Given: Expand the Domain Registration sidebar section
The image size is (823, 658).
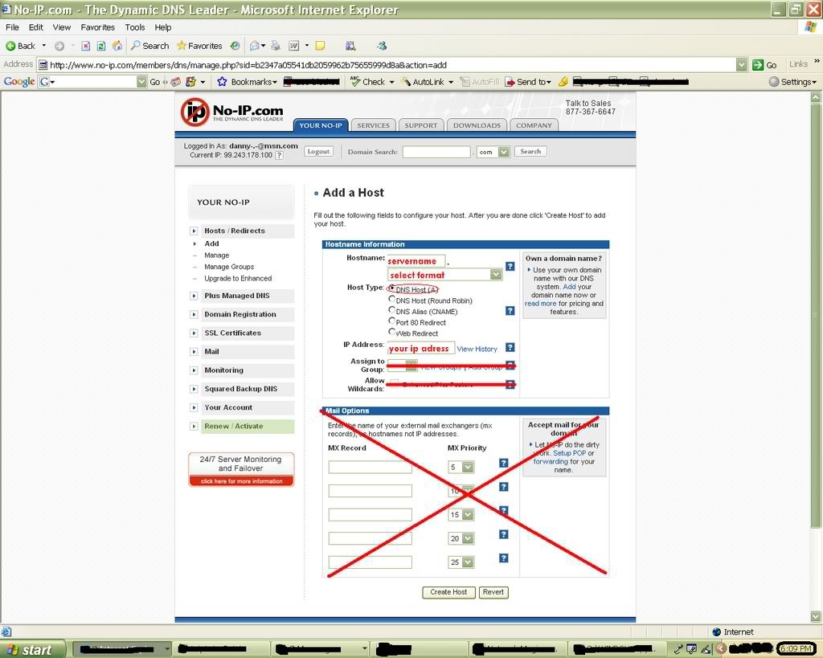Looking at the screenshot, I should 194,314.
